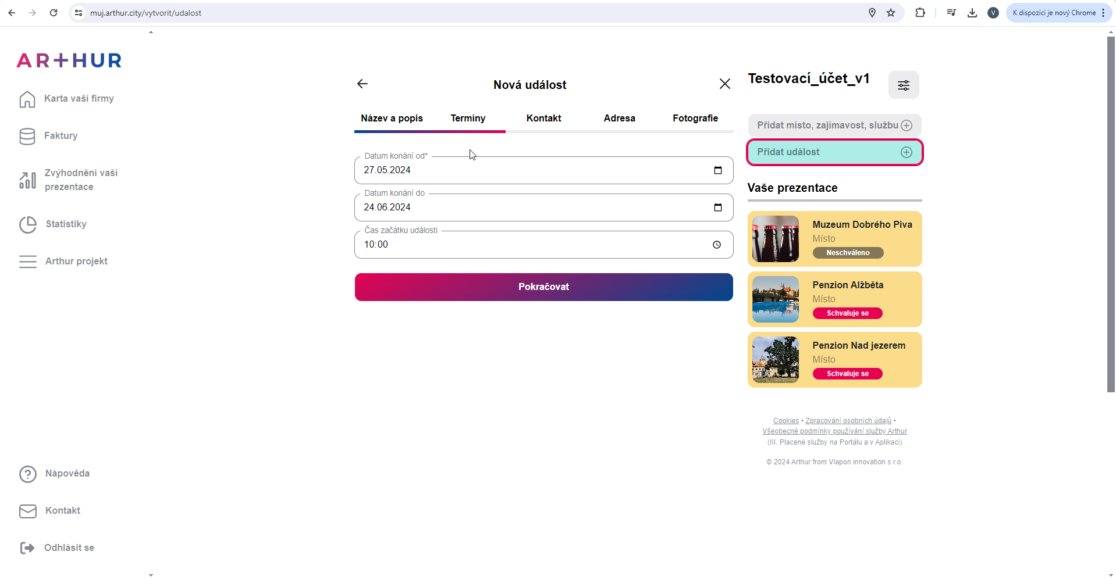
Task: Open the Fotografie tab
Action: click(695, 119)
